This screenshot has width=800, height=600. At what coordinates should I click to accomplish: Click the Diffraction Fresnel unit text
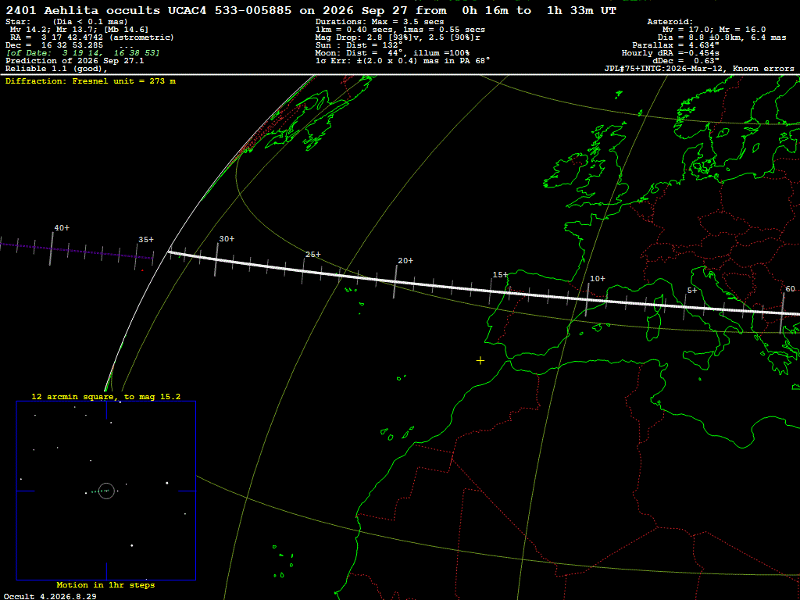click(91, 81)
